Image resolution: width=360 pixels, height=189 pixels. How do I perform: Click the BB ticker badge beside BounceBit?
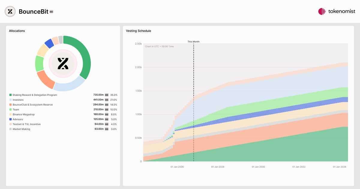pyautogui.click(x=51, y=12)
